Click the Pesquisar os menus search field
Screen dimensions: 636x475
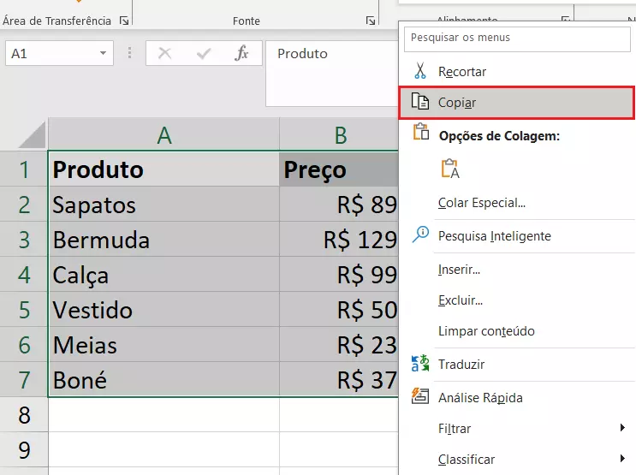pos(519,38)
